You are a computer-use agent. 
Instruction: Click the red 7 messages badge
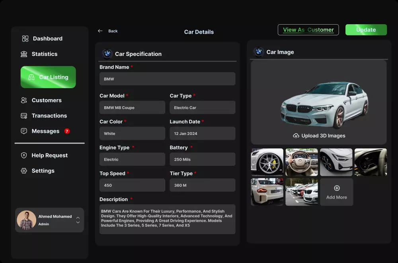[67, 131]
